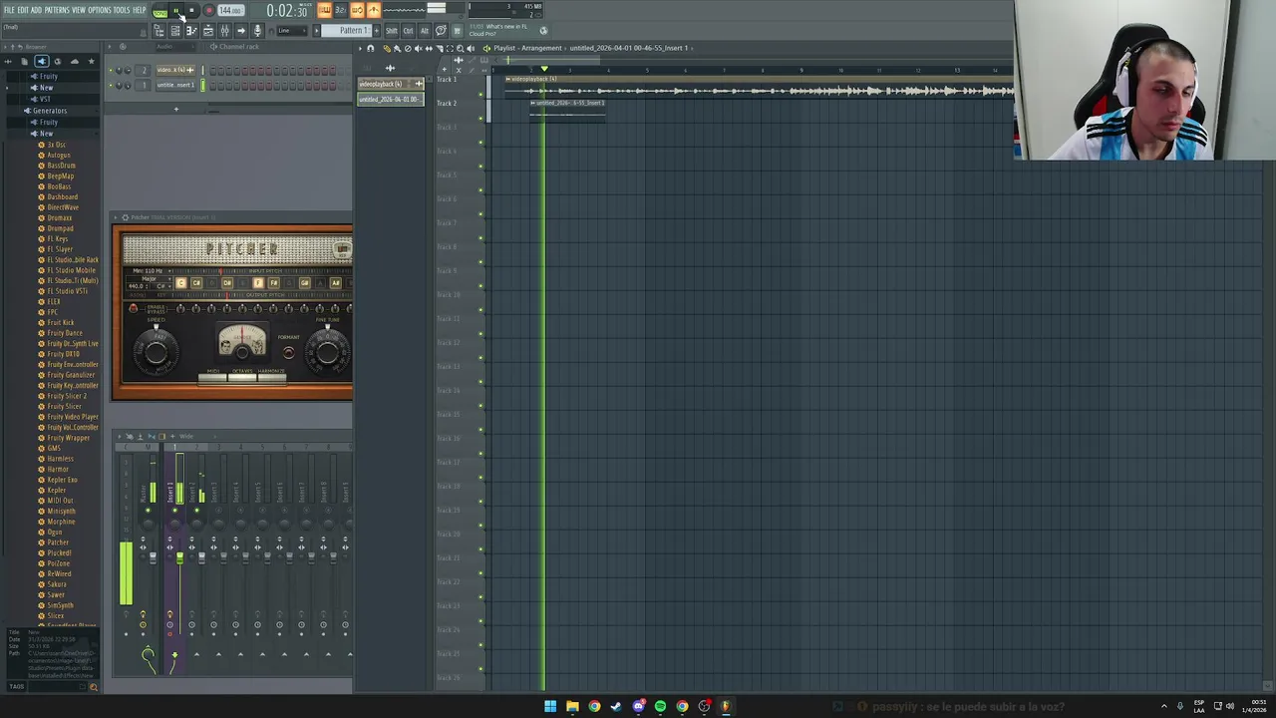Select Sakura in the plugin list
1276x718 pixels.
[57, 584]
